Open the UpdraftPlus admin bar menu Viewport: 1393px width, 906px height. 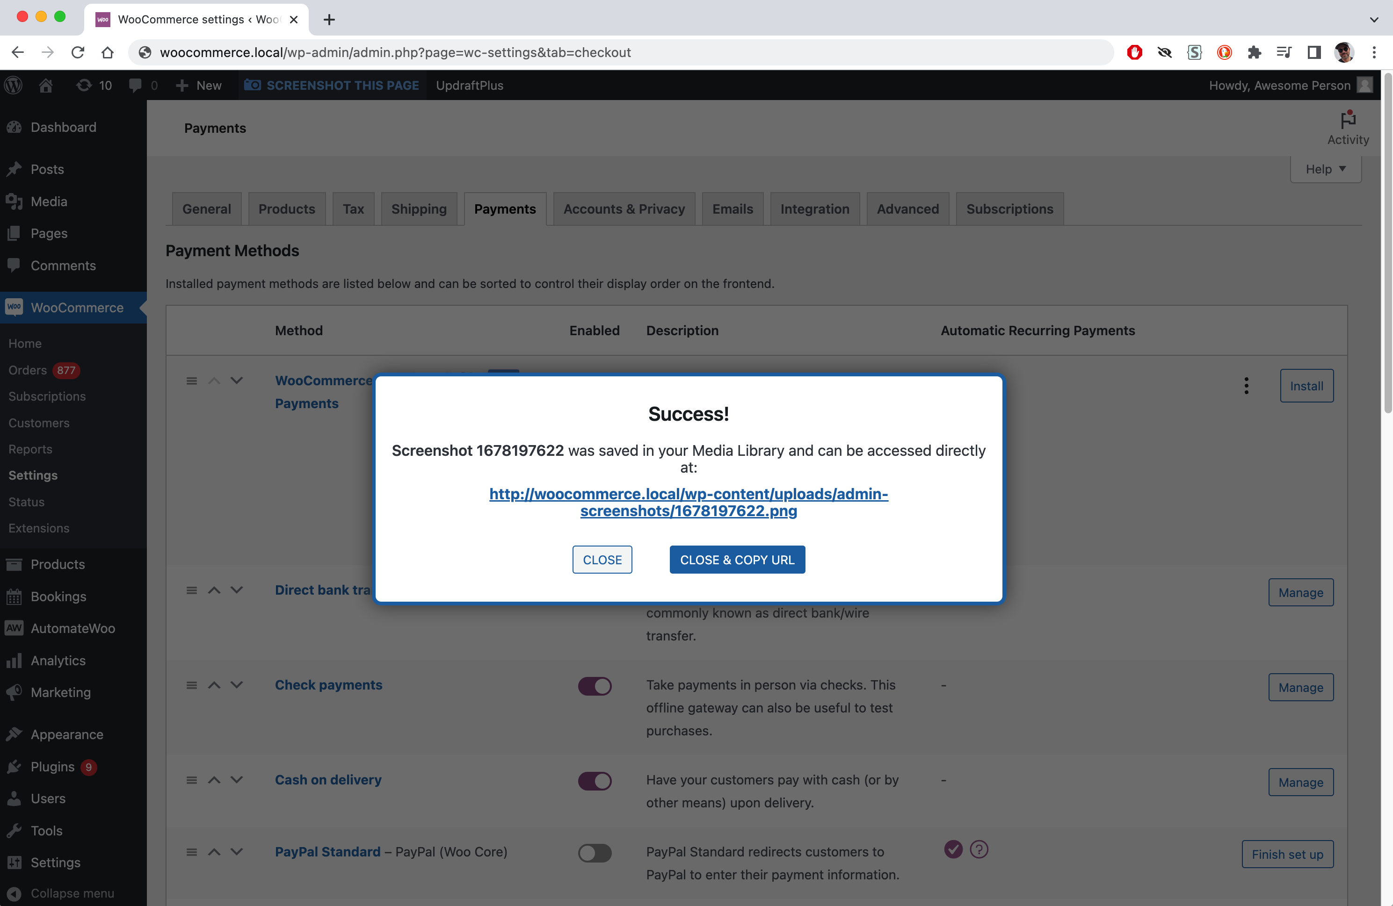click(470, 86)
